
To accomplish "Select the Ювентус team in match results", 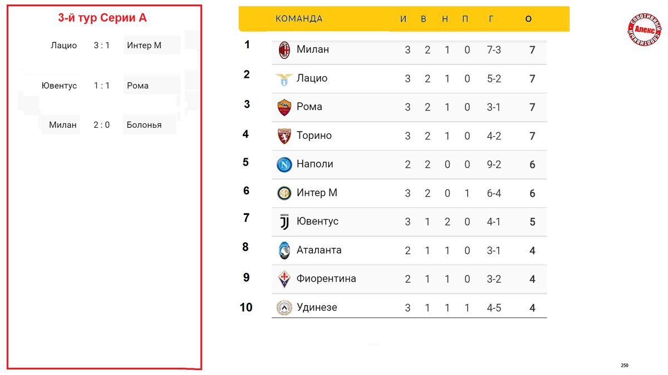I will (x=59, y=86).
